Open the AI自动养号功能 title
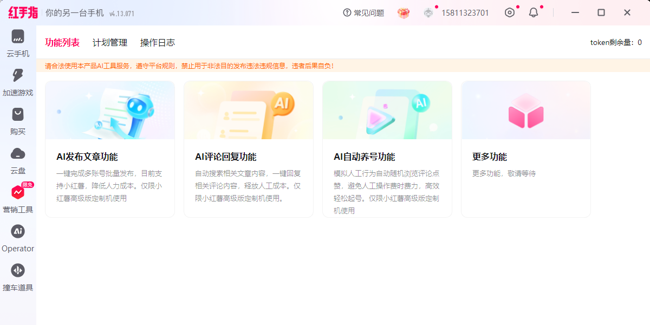 click(364, 157)
